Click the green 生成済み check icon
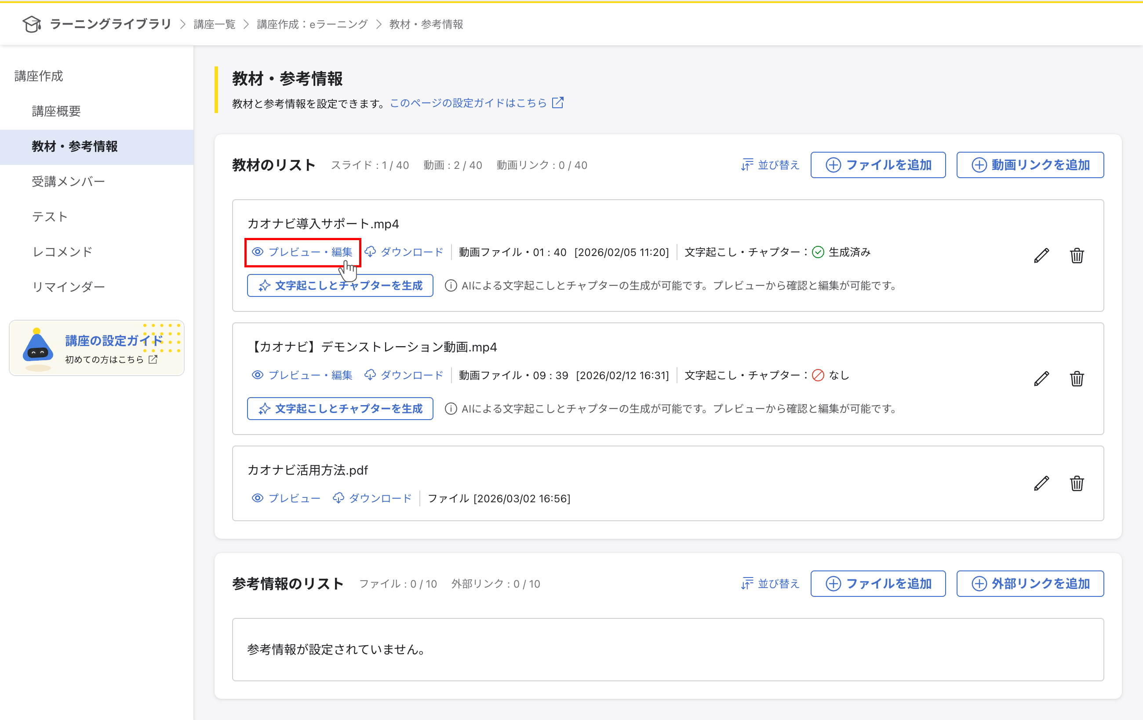Image resolution: width=1143 pixels, height=720 pixels. pos(818,252)
